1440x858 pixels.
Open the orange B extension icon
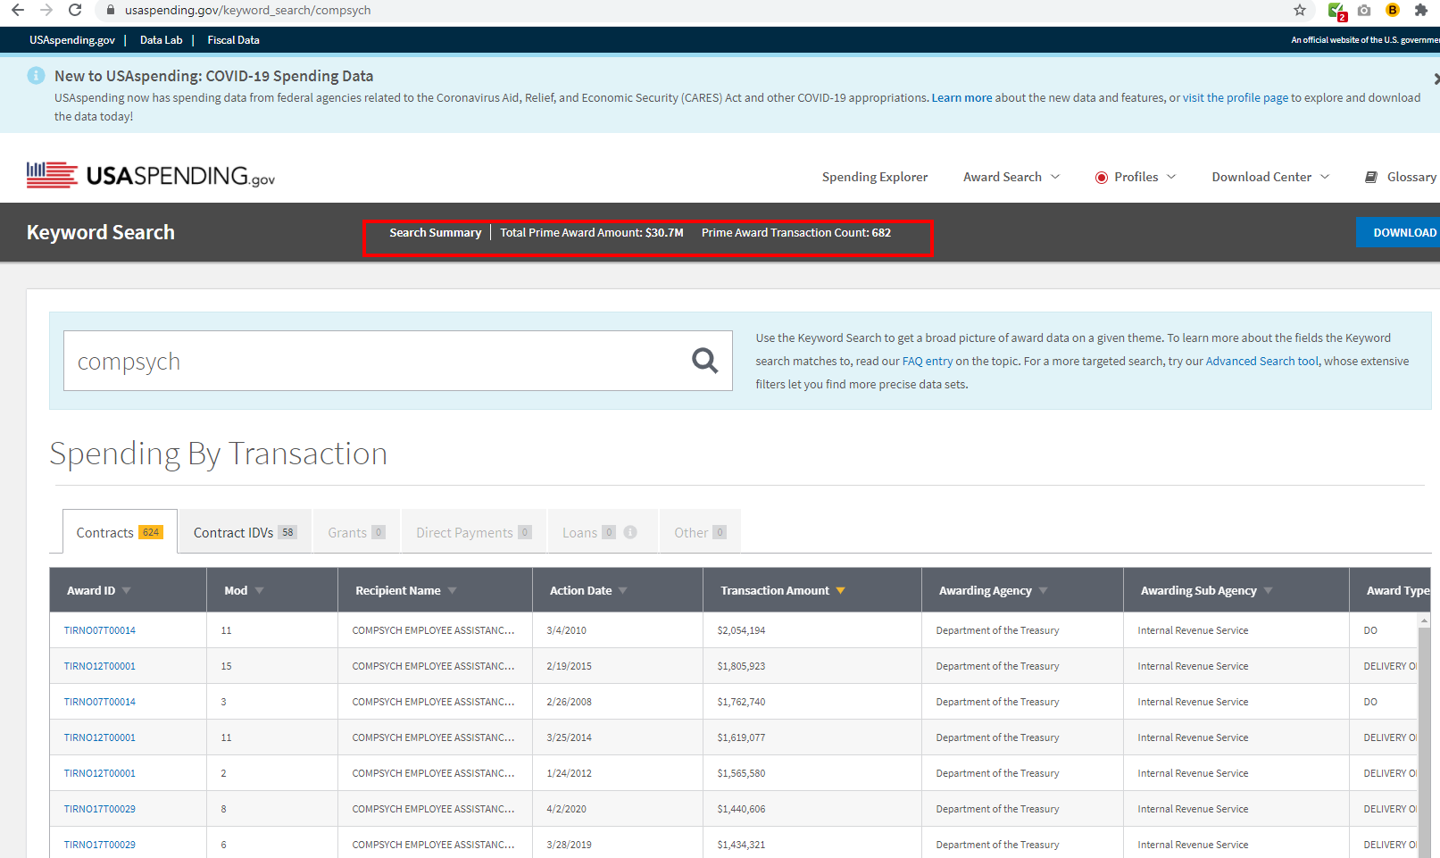[1392, 11]
